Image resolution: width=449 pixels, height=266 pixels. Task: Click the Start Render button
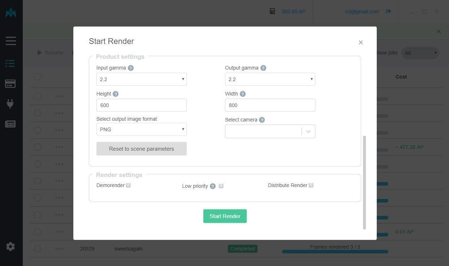click(225, 216)
